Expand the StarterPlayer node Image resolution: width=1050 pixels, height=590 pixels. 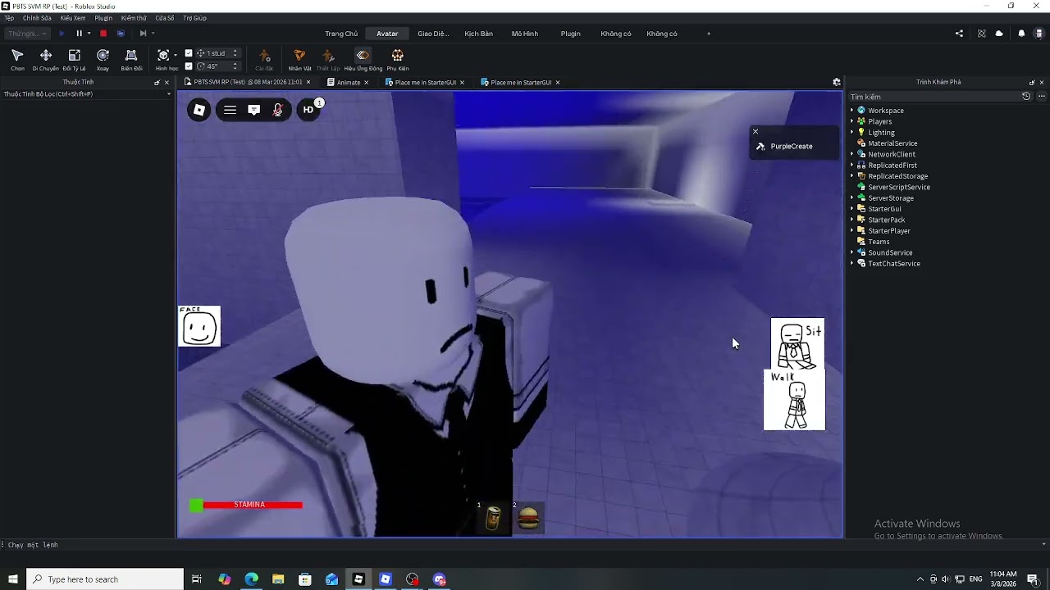851,231
